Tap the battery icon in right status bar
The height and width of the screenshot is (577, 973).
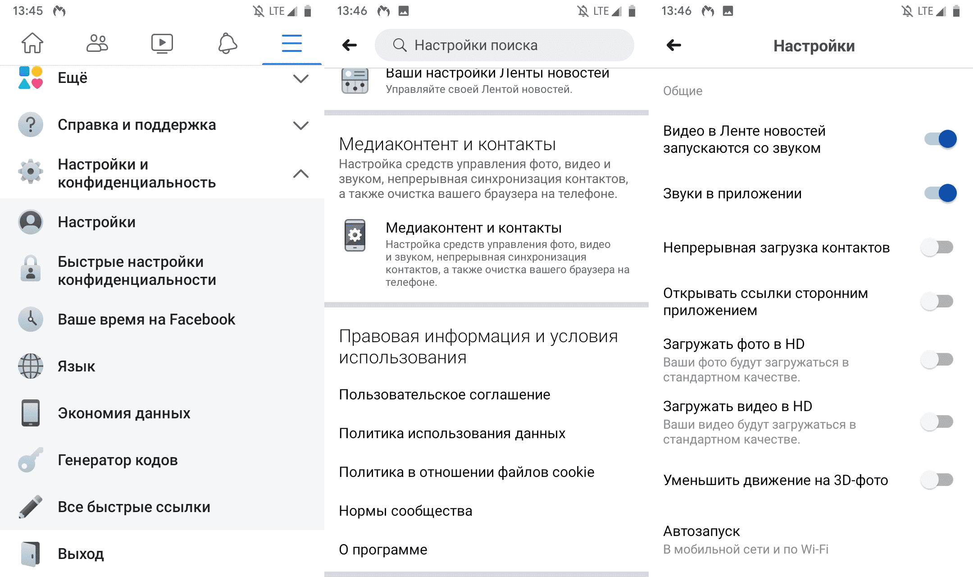click(x=956, y=11)
